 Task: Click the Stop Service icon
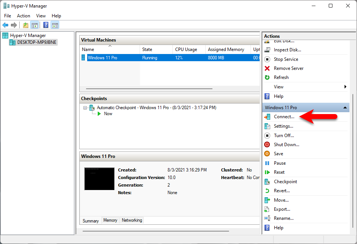pos(267,59)
